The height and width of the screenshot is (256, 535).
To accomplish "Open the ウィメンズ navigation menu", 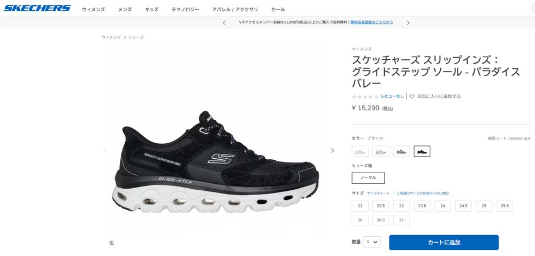I will (x=94, y=10).
